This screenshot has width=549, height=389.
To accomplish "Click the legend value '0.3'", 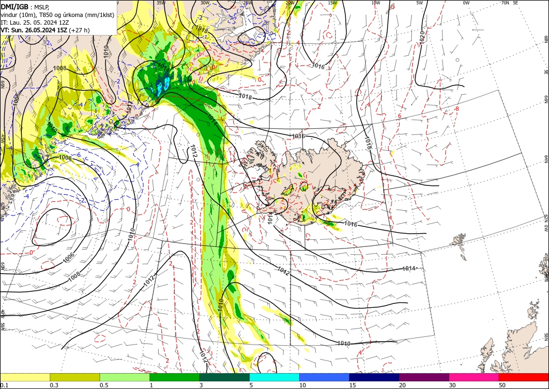I will [54, 385].
